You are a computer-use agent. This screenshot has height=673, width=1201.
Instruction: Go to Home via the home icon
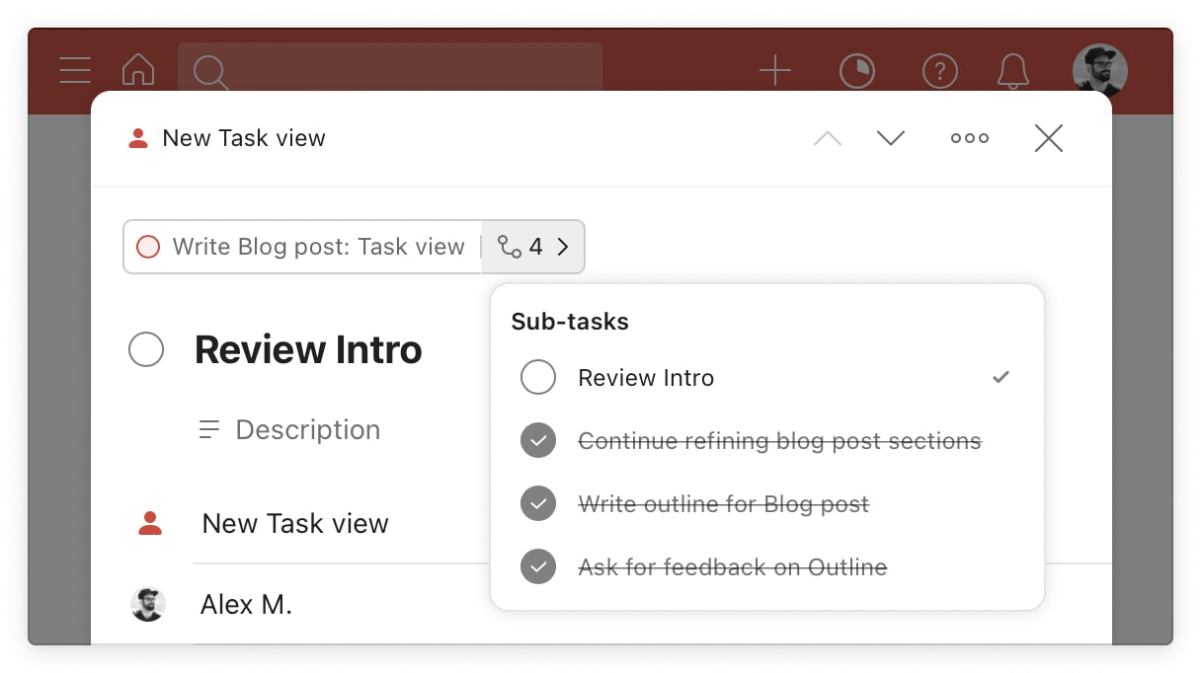pos(138,70)
